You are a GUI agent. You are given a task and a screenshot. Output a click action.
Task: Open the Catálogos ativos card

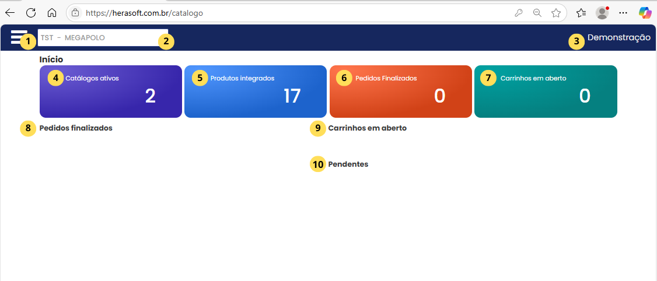click(111, 92)
